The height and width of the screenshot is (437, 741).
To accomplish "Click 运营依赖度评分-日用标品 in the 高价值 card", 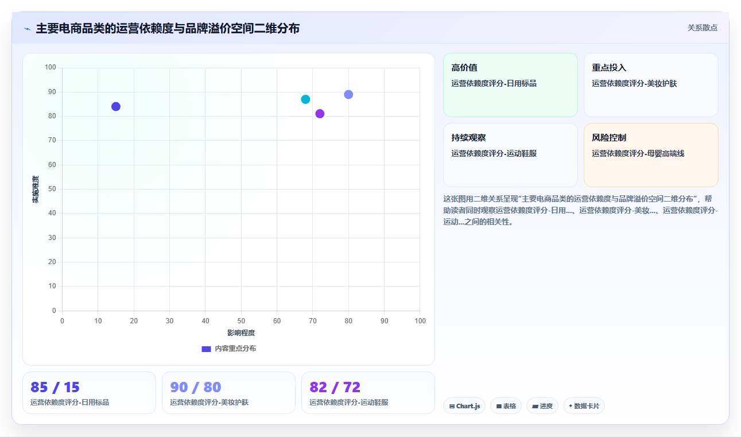I will tap(494, 83).
